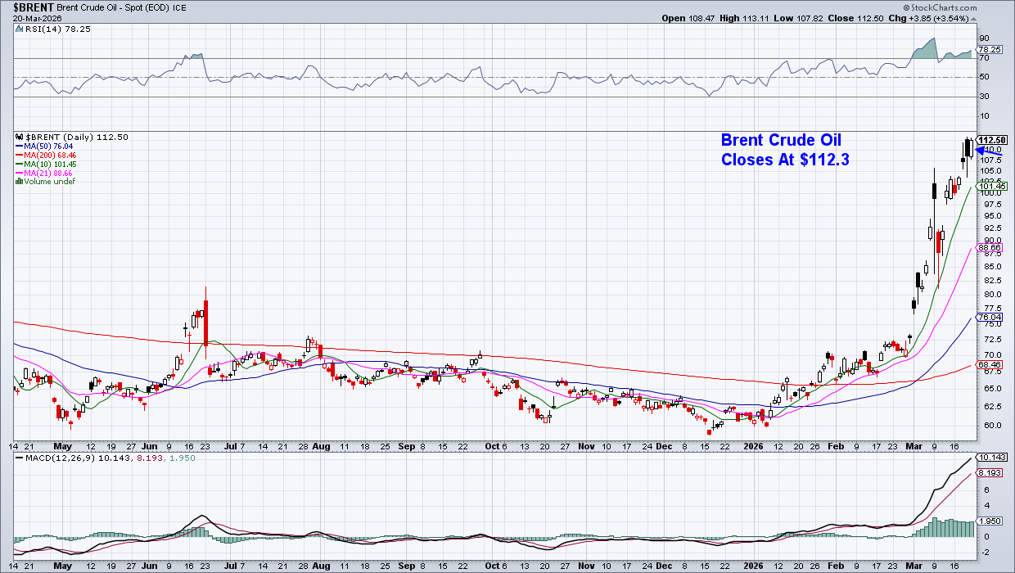The width and height of the screenshot is (1015, 573).
Task: Select the RSI area-chart icon in the legend
Action: pyautogui.click(x=19, y=28)
